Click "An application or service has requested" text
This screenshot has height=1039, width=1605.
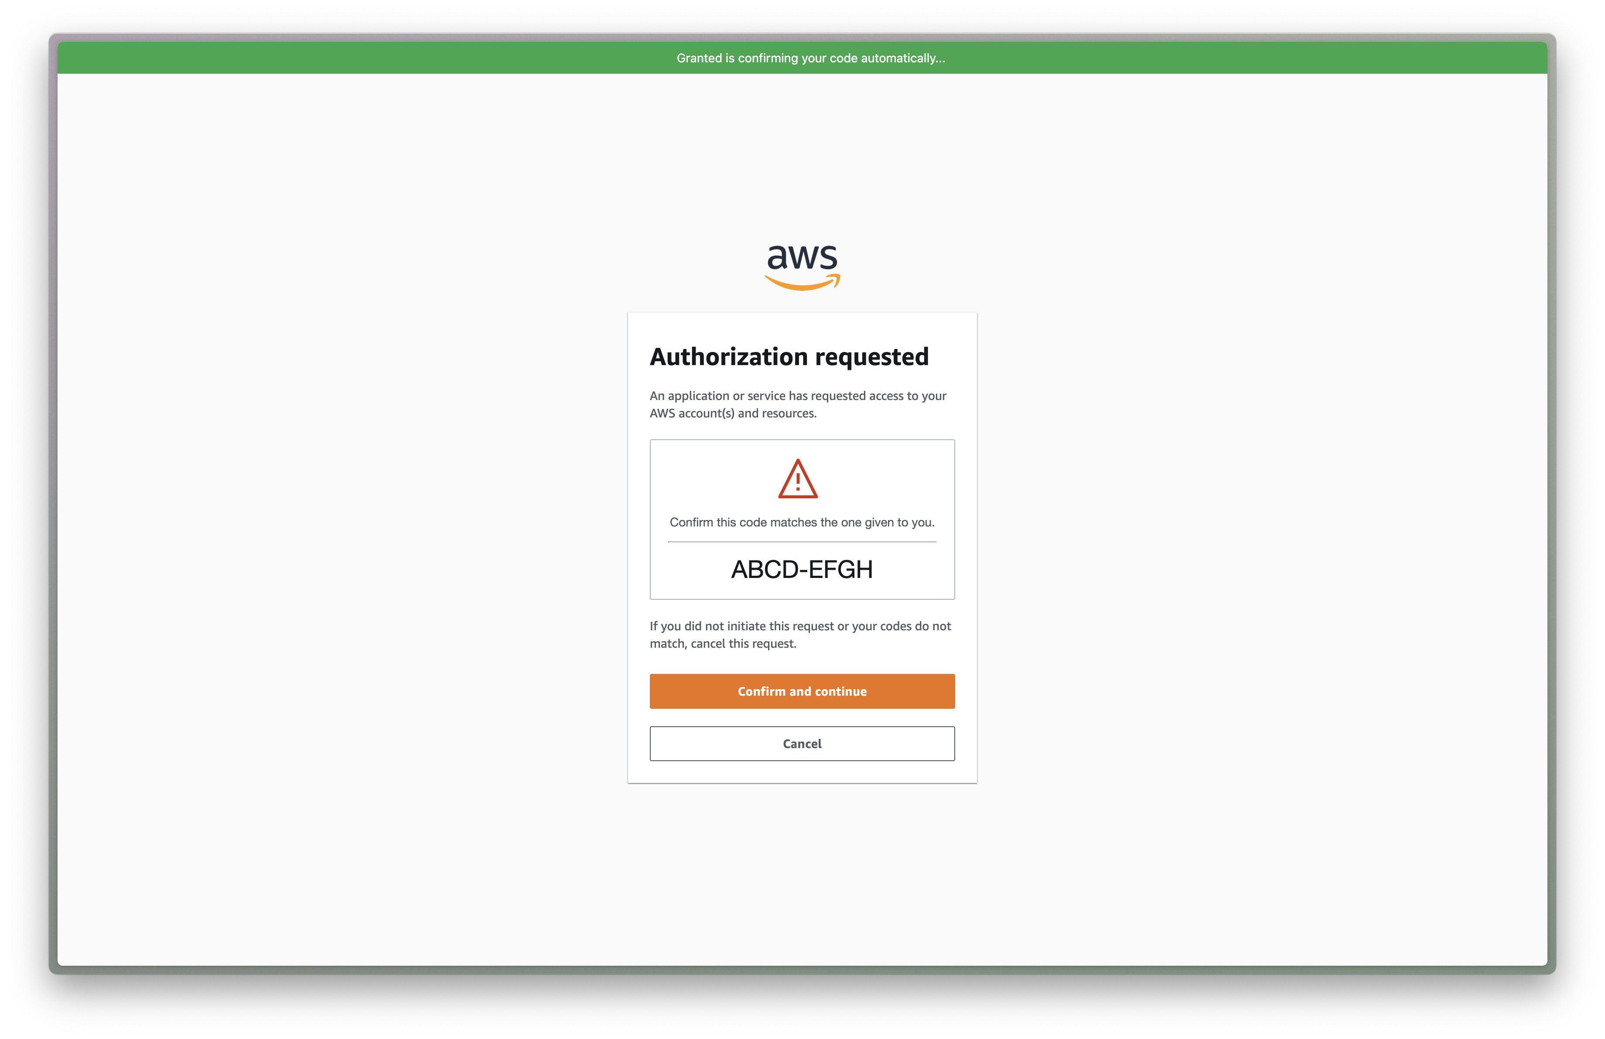tap(798, 404)
